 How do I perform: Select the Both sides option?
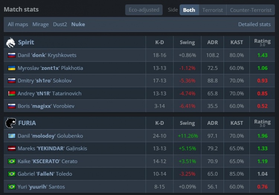[x=189, y=10]
